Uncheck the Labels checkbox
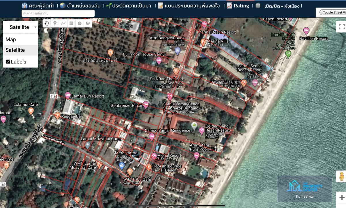The width and height of the screenshot is (346, 208). tap(8, 62)
